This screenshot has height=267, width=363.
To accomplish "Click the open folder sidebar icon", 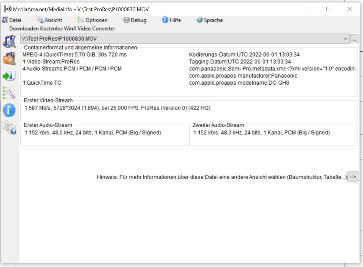I will pyautogui.click(x=9, y=59).
